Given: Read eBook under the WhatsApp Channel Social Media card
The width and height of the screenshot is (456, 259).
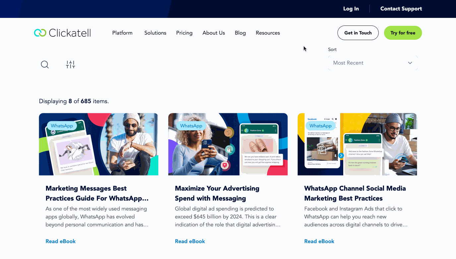Looking at the screenshot, I should [319, 241].
